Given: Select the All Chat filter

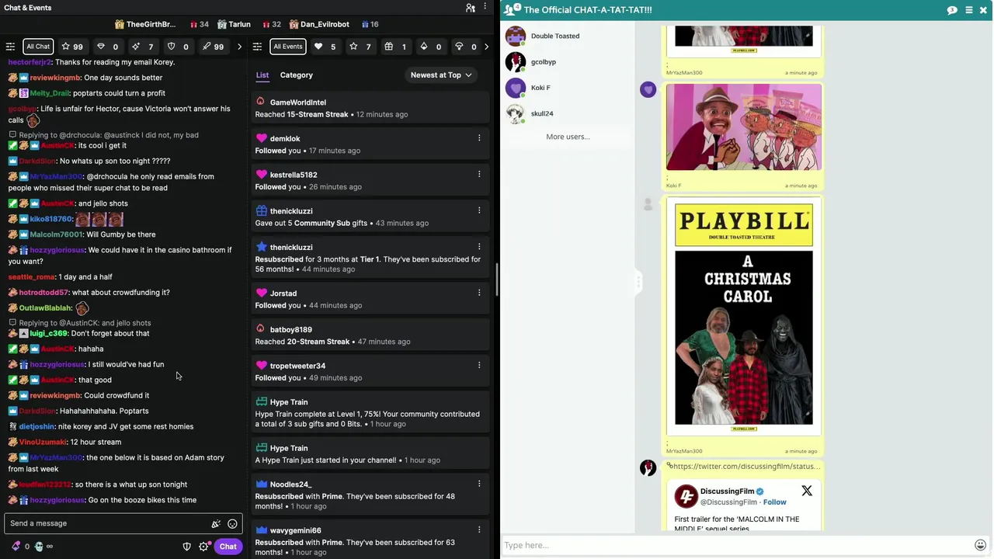Looking at the screenshot, I should (37, 47).
